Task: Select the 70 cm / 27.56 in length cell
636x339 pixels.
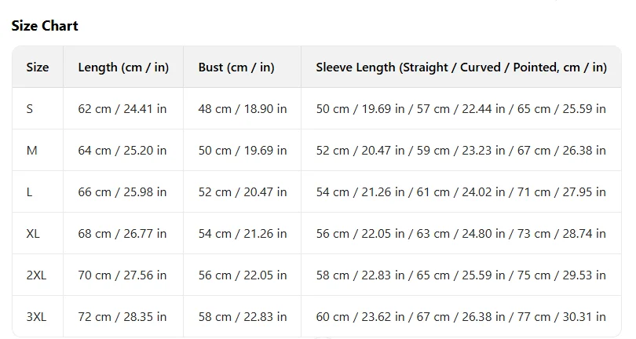Action: click(123, 275)
